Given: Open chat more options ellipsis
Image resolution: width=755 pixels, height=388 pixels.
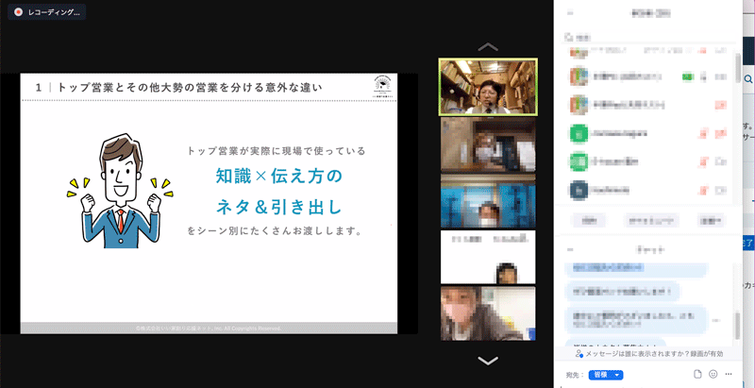Looking at the screenshot, I should pyautogui.click(x=729, y=375).
